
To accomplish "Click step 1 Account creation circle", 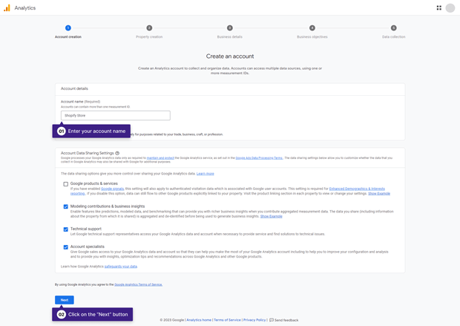I will pyautogui.click(x=68, y=28).
